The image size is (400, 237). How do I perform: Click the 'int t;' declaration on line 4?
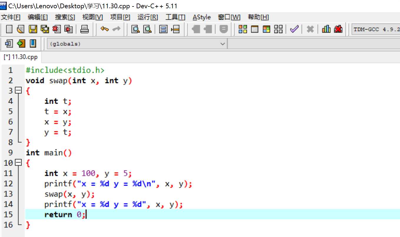click(x=58, y=101)
